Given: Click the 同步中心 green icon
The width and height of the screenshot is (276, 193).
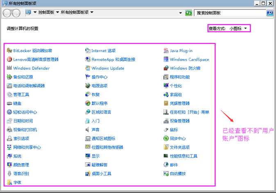Looking at the screenshot, I should coord(166,139).
